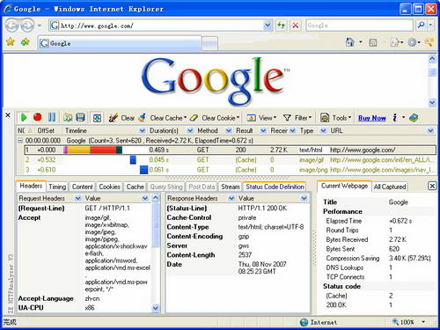Open the Status Code Definition tab
Screen dimensions: 440x330
coord(275,187)
